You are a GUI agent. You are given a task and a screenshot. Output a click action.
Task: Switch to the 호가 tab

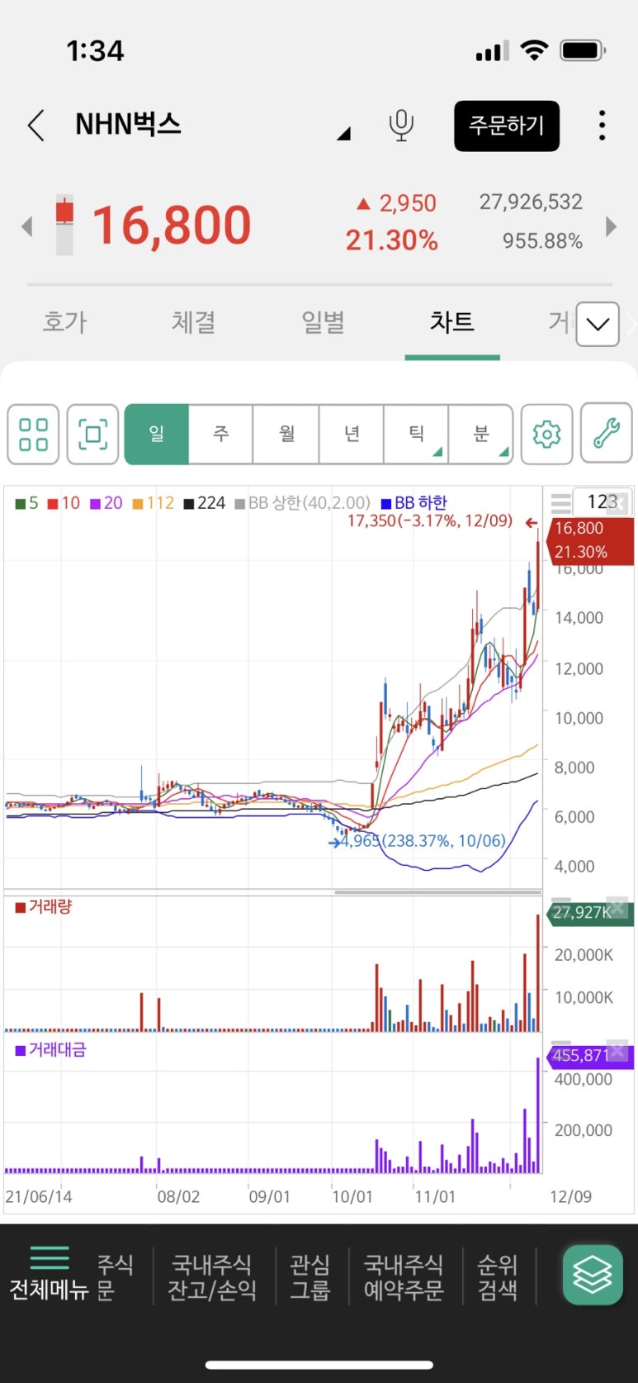click(64, 321)
